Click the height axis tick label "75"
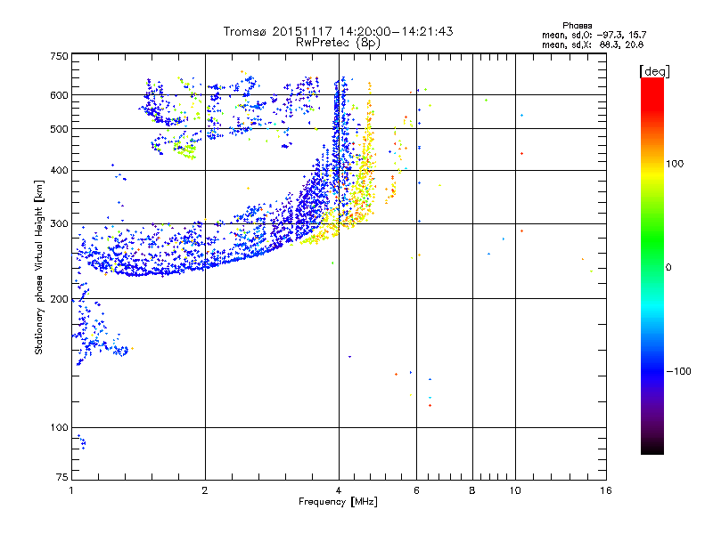The height and width of the screenshot is (534, 713). (x=62, y=477)
